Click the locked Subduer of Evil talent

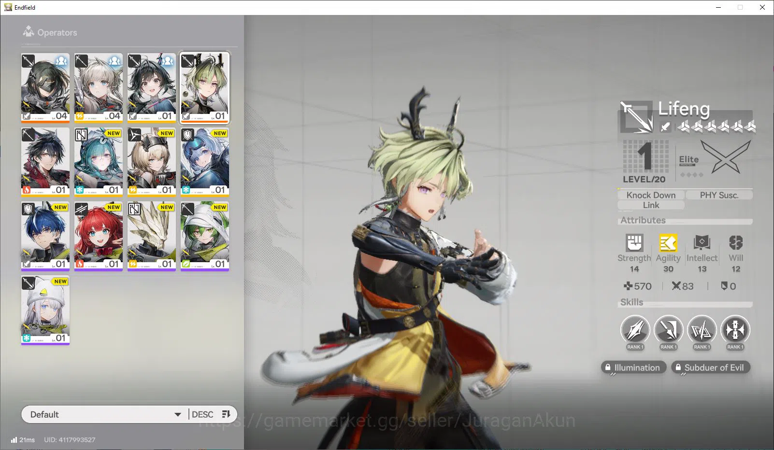(711, 367)
